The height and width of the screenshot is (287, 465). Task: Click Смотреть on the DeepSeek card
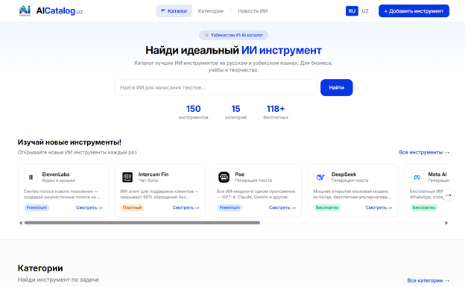pos(379,208)
